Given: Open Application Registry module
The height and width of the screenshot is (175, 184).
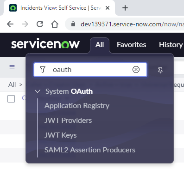Looking at the screenshot, I should click(77, 106).
